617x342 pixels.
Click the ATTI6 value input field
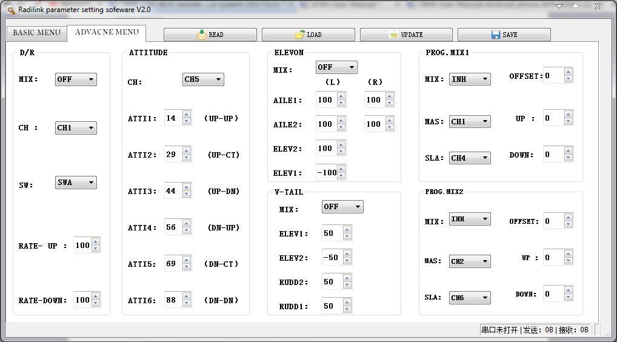(x=172, y=300)
